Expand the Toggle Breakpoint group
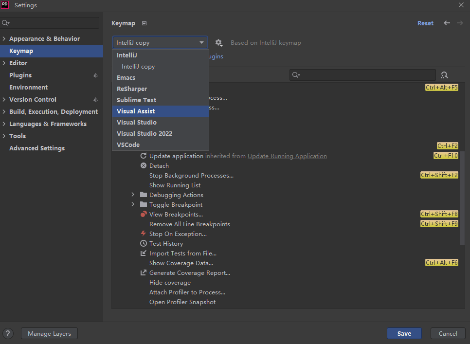The height and width of the screenshot is (344, 470). 133,205
